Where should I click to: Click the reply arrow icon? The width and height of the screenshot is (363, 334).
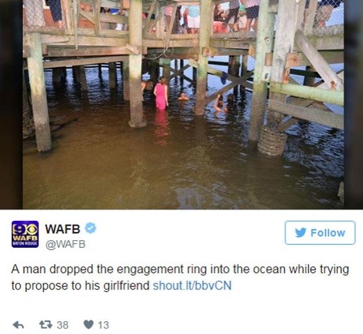(x=18, y=325)
